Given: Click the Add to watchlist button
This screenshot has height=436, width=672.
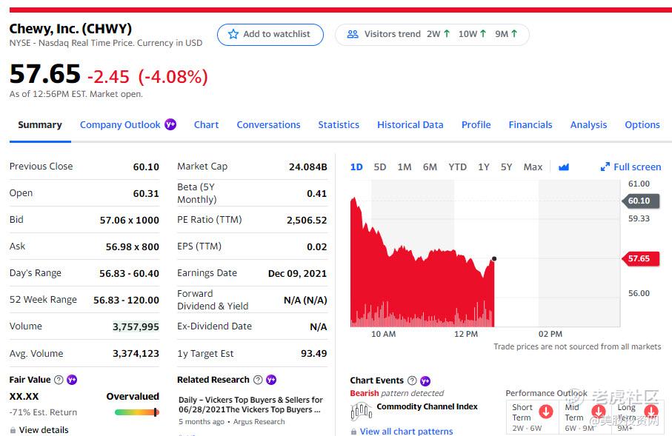Looking at the screenshot, I should pyautogui.click(x=270, y=35).
